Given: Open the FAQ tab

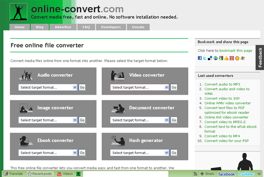Looking at the screenshot, I should tap(86, 27).
